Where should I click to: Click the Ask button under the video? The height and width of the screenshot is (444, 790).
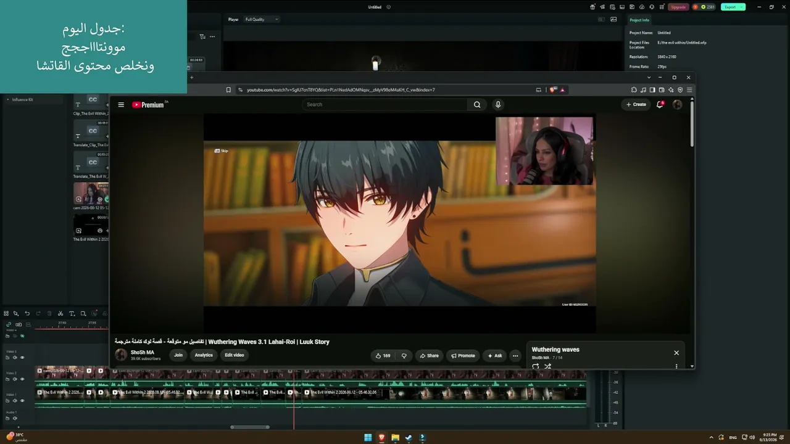[494, 356]
